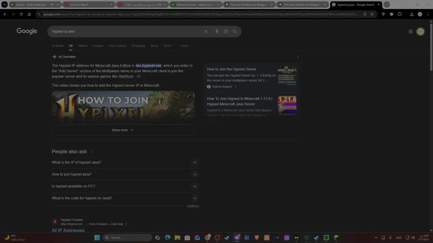This screenshot has height=243, width=433.
Task: Open the Chrome home page button
Action: pyautogui.click(x=29, y=14)
